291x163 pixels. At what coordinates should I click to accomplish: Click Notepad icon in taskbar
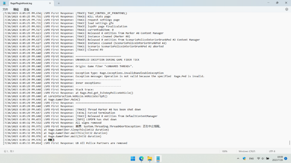(x=158, y=158)
